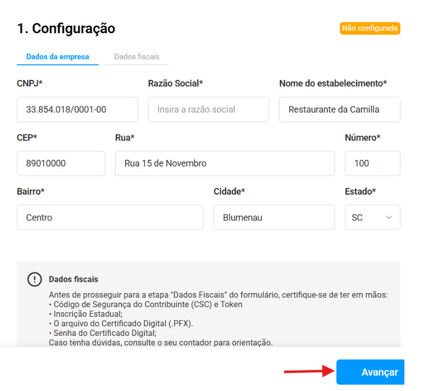Focus the Bairro input field
This screenshot has height=391, width=437.
point(110,218)
